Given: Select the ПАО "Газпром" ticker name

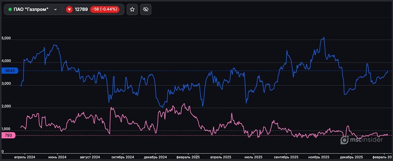Looking at the screenshot, I should [x=31, y=9].
